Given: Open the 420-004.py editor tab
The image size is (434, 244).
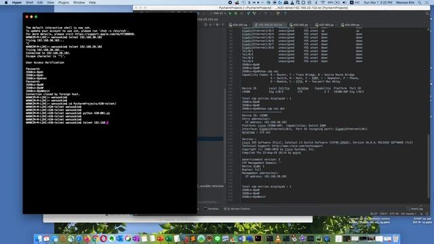Looking at the screenshot, I should click(351, 25).
